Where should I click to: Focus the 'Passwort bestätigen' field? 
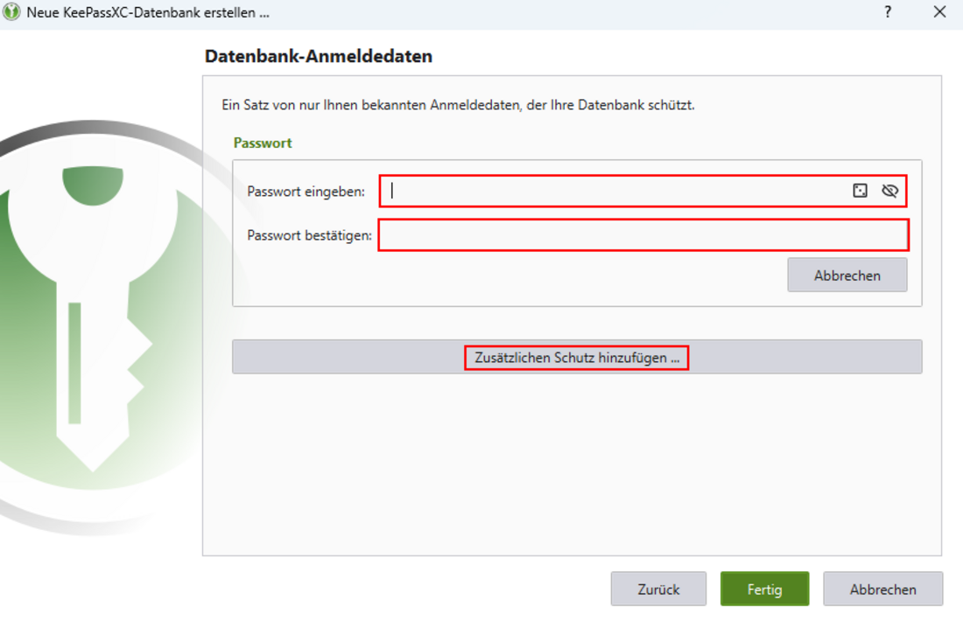pyautogui.click(x=643, y=235)
